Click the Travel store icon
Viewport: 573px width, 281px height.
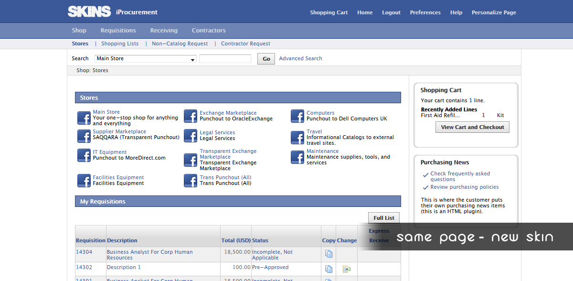point(297,137)
